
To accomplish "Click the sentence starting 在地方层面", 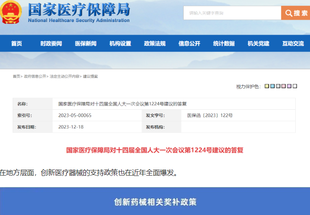I will [x=89, y=173].
